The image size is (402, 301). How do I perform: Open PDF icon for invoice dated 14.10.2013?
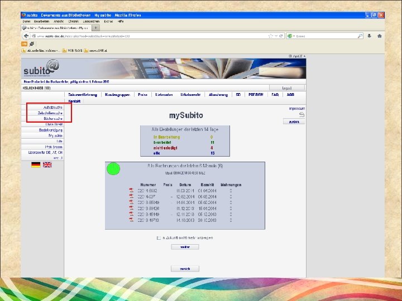131,220
